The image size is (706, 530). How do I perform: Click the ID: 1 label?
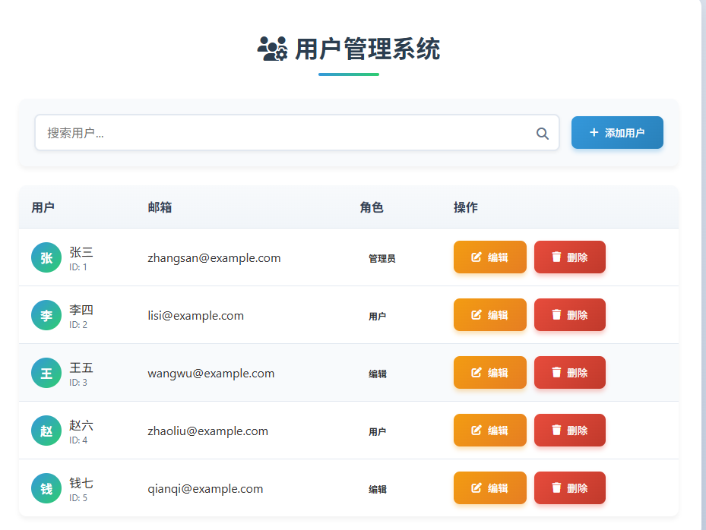tap(78, 267)
